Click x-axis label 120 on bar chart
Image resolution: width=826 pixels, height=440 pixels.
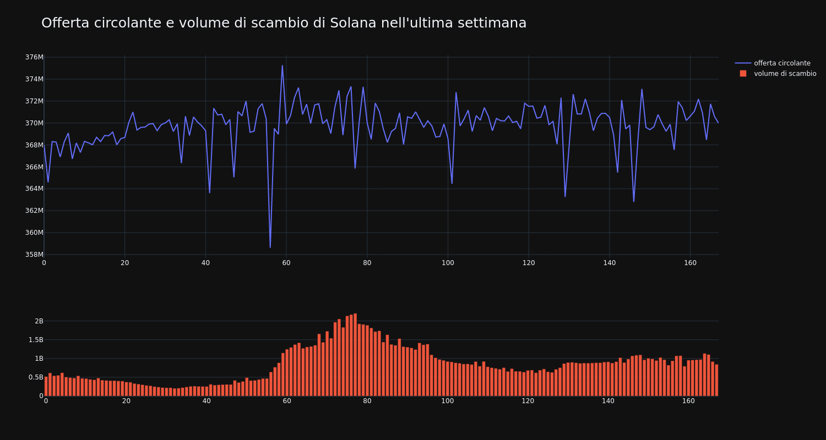tap(528, 401)
